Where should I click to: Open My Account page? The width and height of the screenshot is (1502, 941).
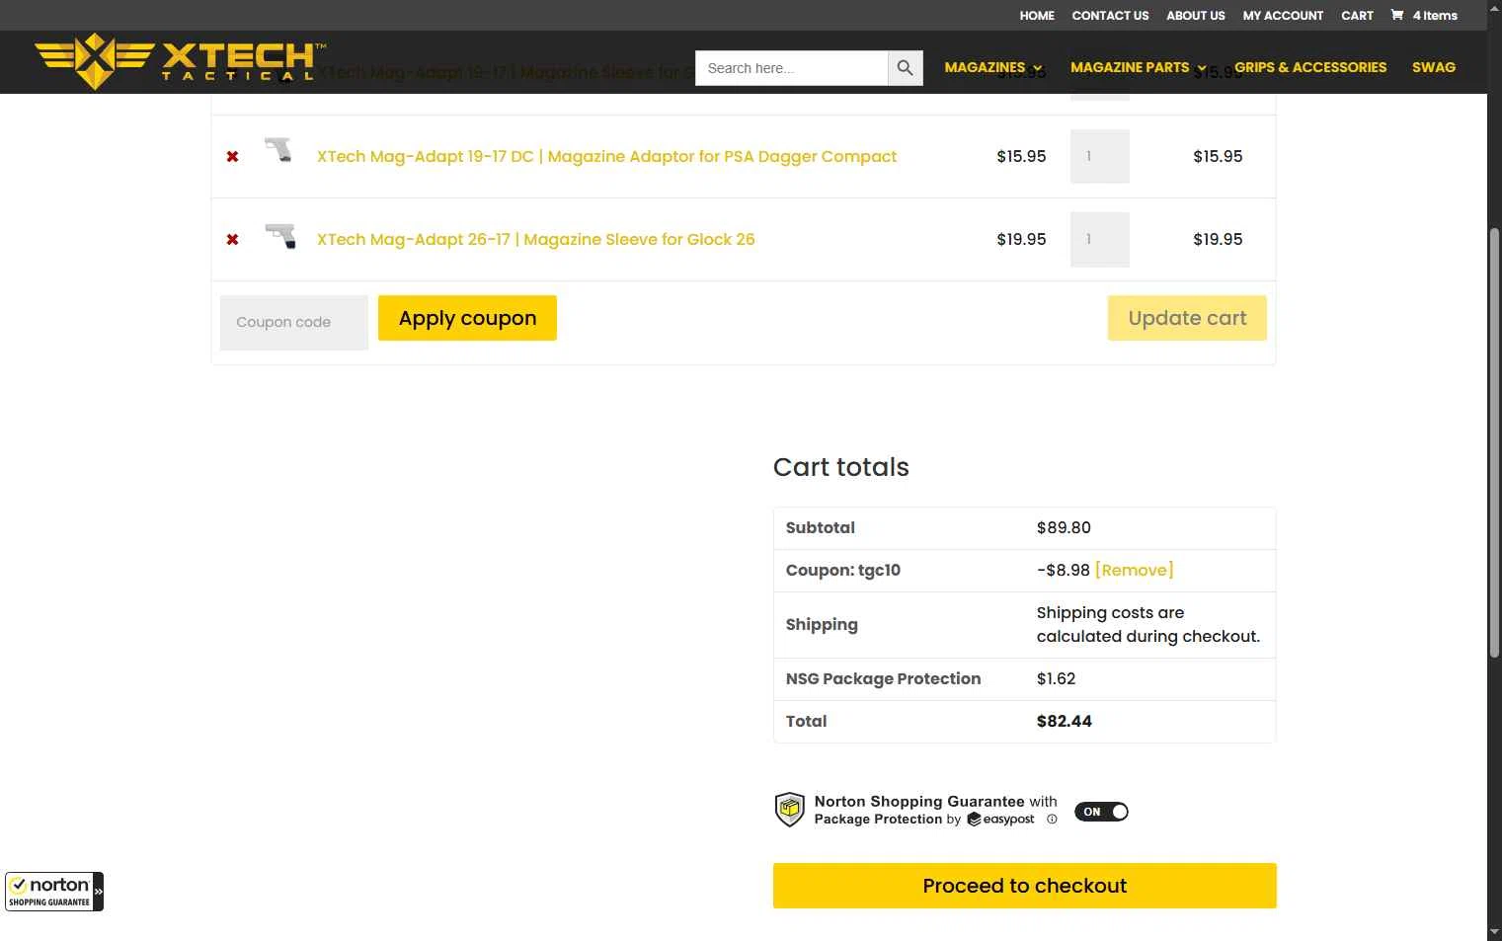(x=1283, y=15)
